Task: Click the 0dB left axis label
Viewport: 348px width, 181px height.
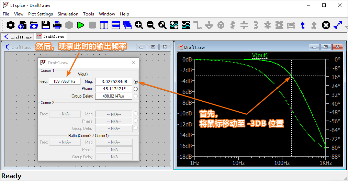Action: (x=187, y=59)
